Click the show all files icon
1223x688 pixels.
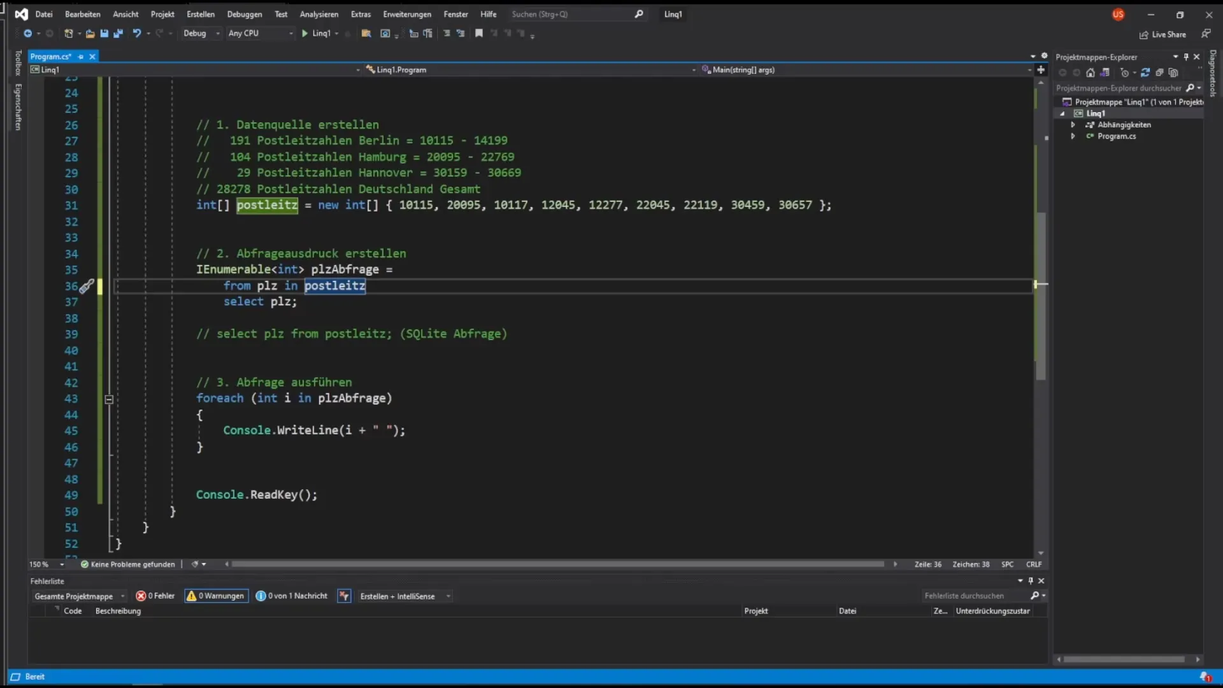tap(1173, 73)
